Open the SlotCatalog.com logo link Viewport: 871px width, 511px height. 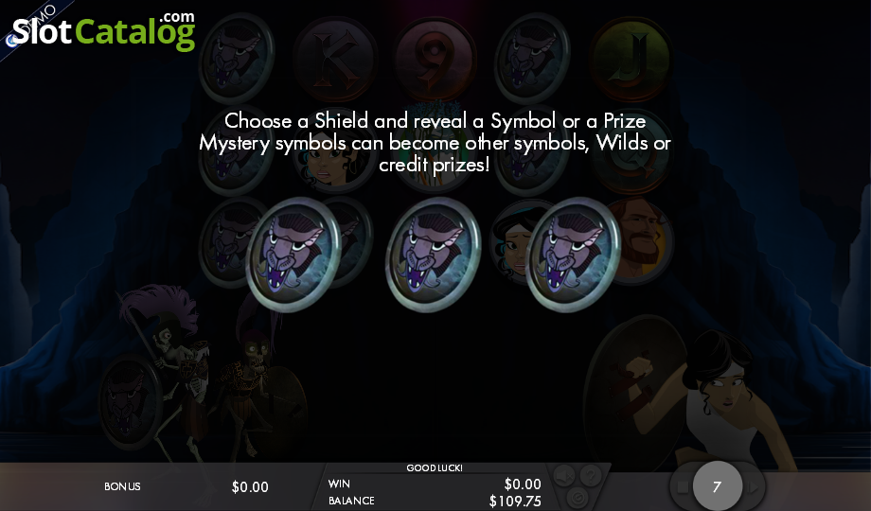point(104,31)
